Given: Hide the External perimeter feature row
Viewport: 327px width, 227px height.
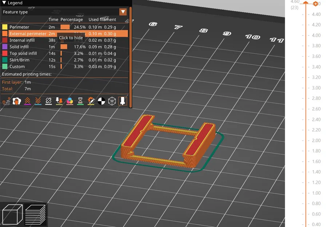Looking at the screenshot, I should point(64,33).
